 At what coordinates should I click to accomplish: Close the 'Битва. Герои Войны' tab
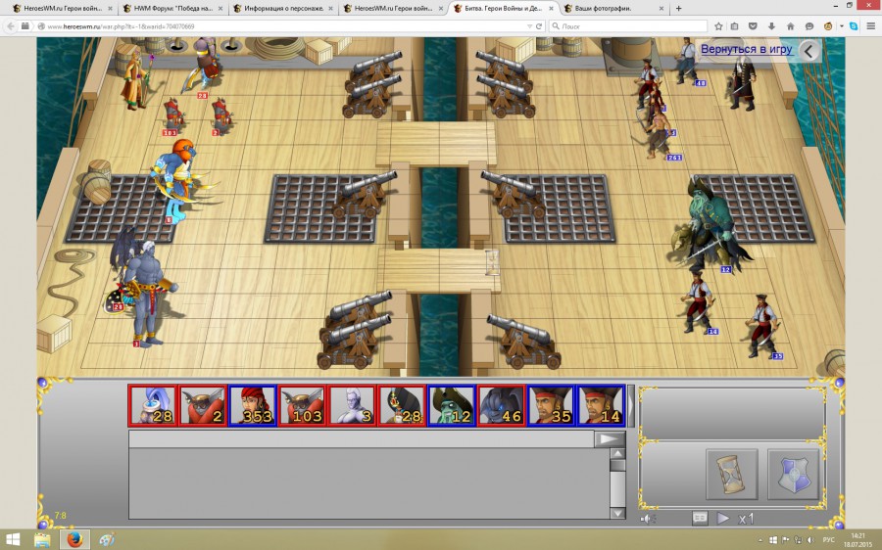pos(551,9)
